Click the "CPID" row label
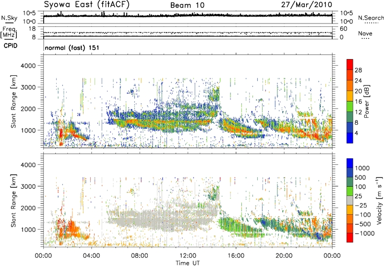 (11, 46)
